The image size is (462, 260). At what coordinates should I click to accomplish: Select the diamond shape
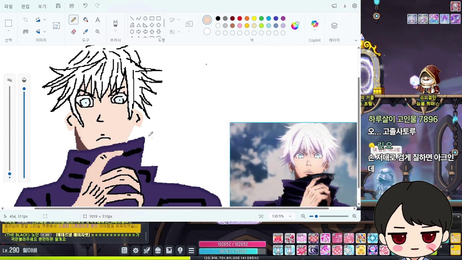click(x=152, y=25)
